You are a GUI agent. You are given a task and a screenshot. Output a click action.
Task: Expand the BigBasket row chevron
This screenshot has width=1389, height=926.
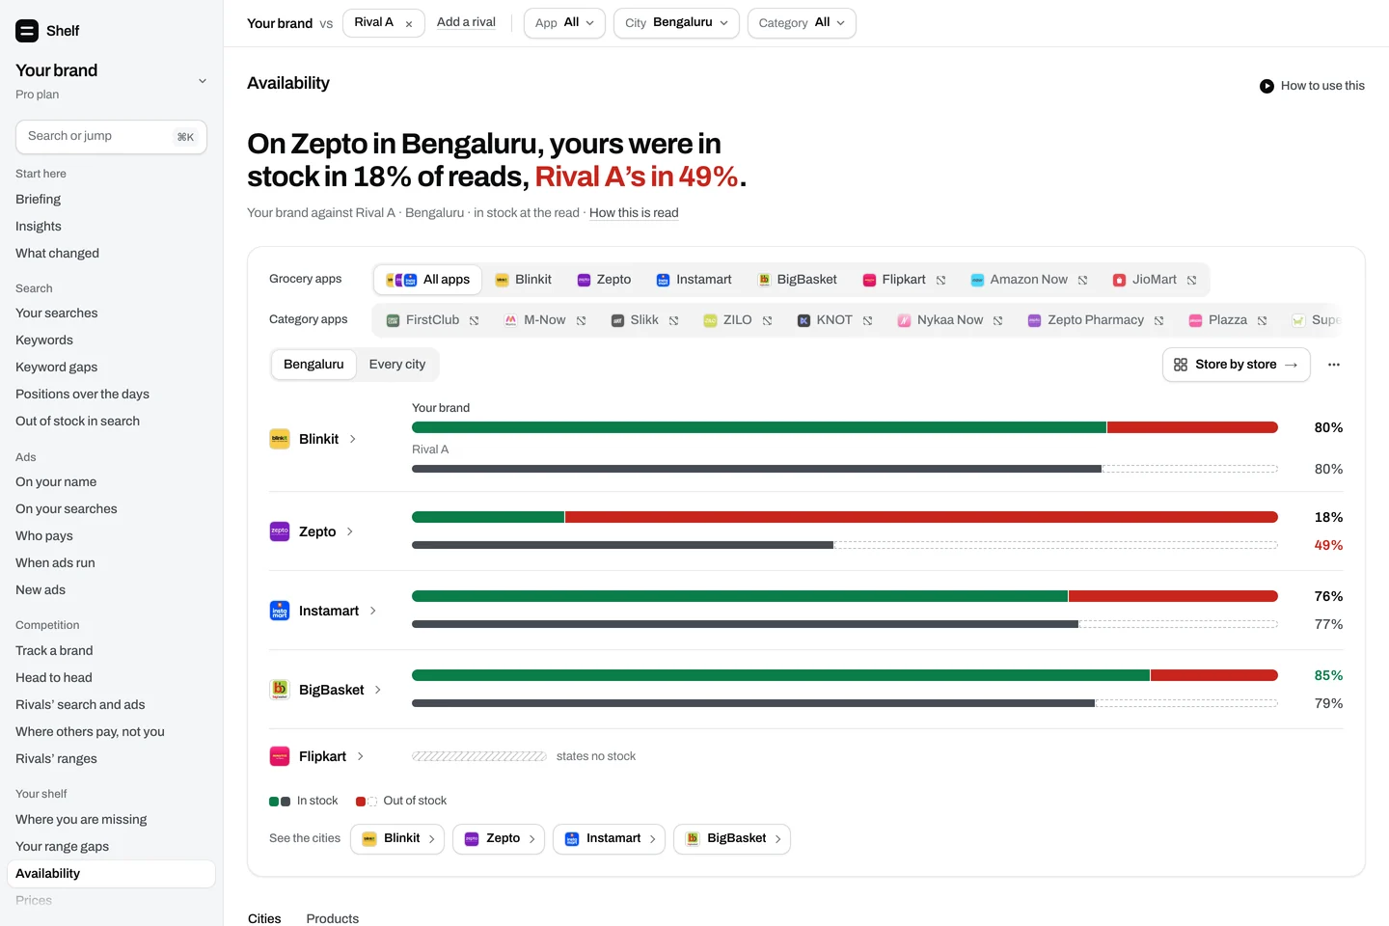378,690
